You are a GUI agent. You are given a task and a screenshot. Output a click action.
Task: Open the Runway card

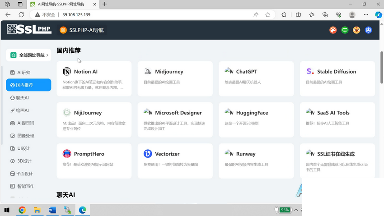256,161
